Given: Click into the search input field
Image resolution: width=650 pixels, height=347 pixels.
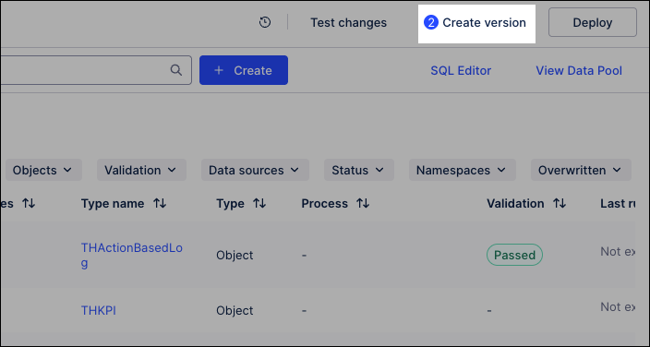Looking at the screenshot, I should click(96, 70).
